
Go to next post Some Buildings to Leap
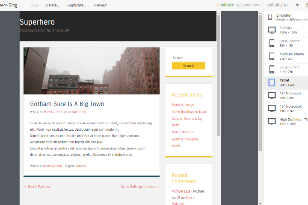[x=140, y=187]
